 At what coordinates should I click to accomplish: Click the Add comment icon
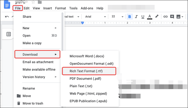[172, 17]
